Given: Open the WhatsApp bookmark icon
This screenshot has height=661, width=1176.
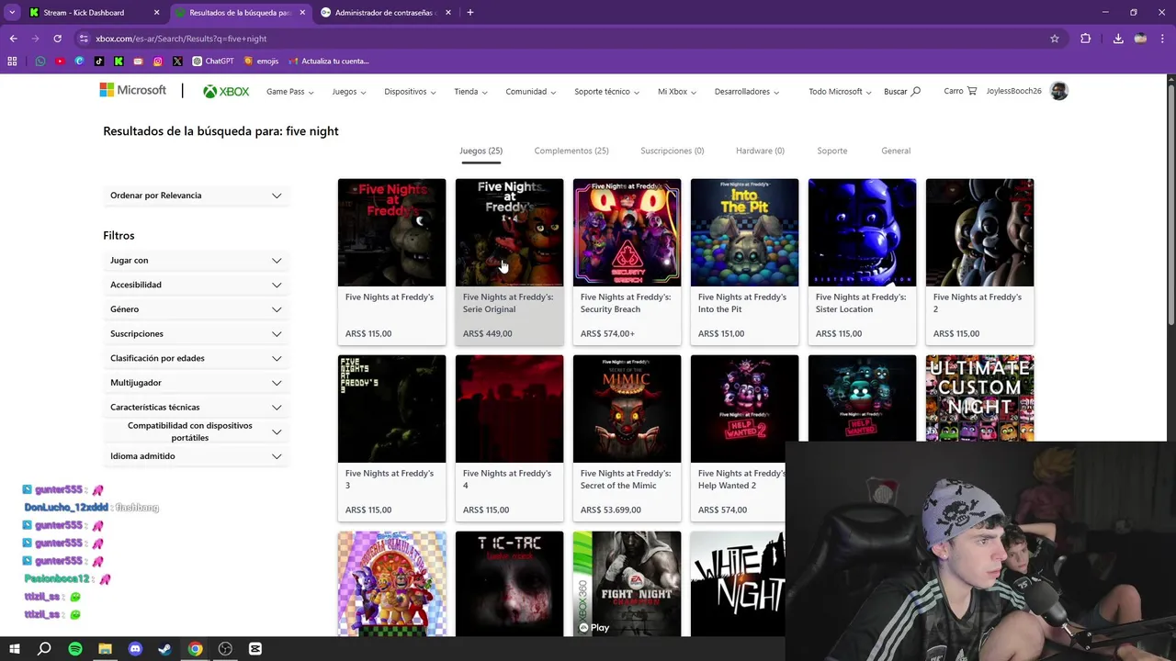Looking at the screenshot, I should point(40,62).
